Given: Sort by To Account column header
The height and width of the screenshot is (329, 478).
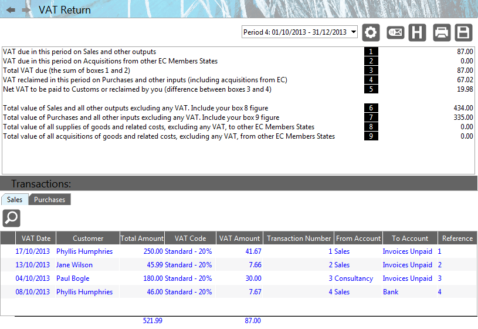Looking at the screenshot, I should coord(410,239).
